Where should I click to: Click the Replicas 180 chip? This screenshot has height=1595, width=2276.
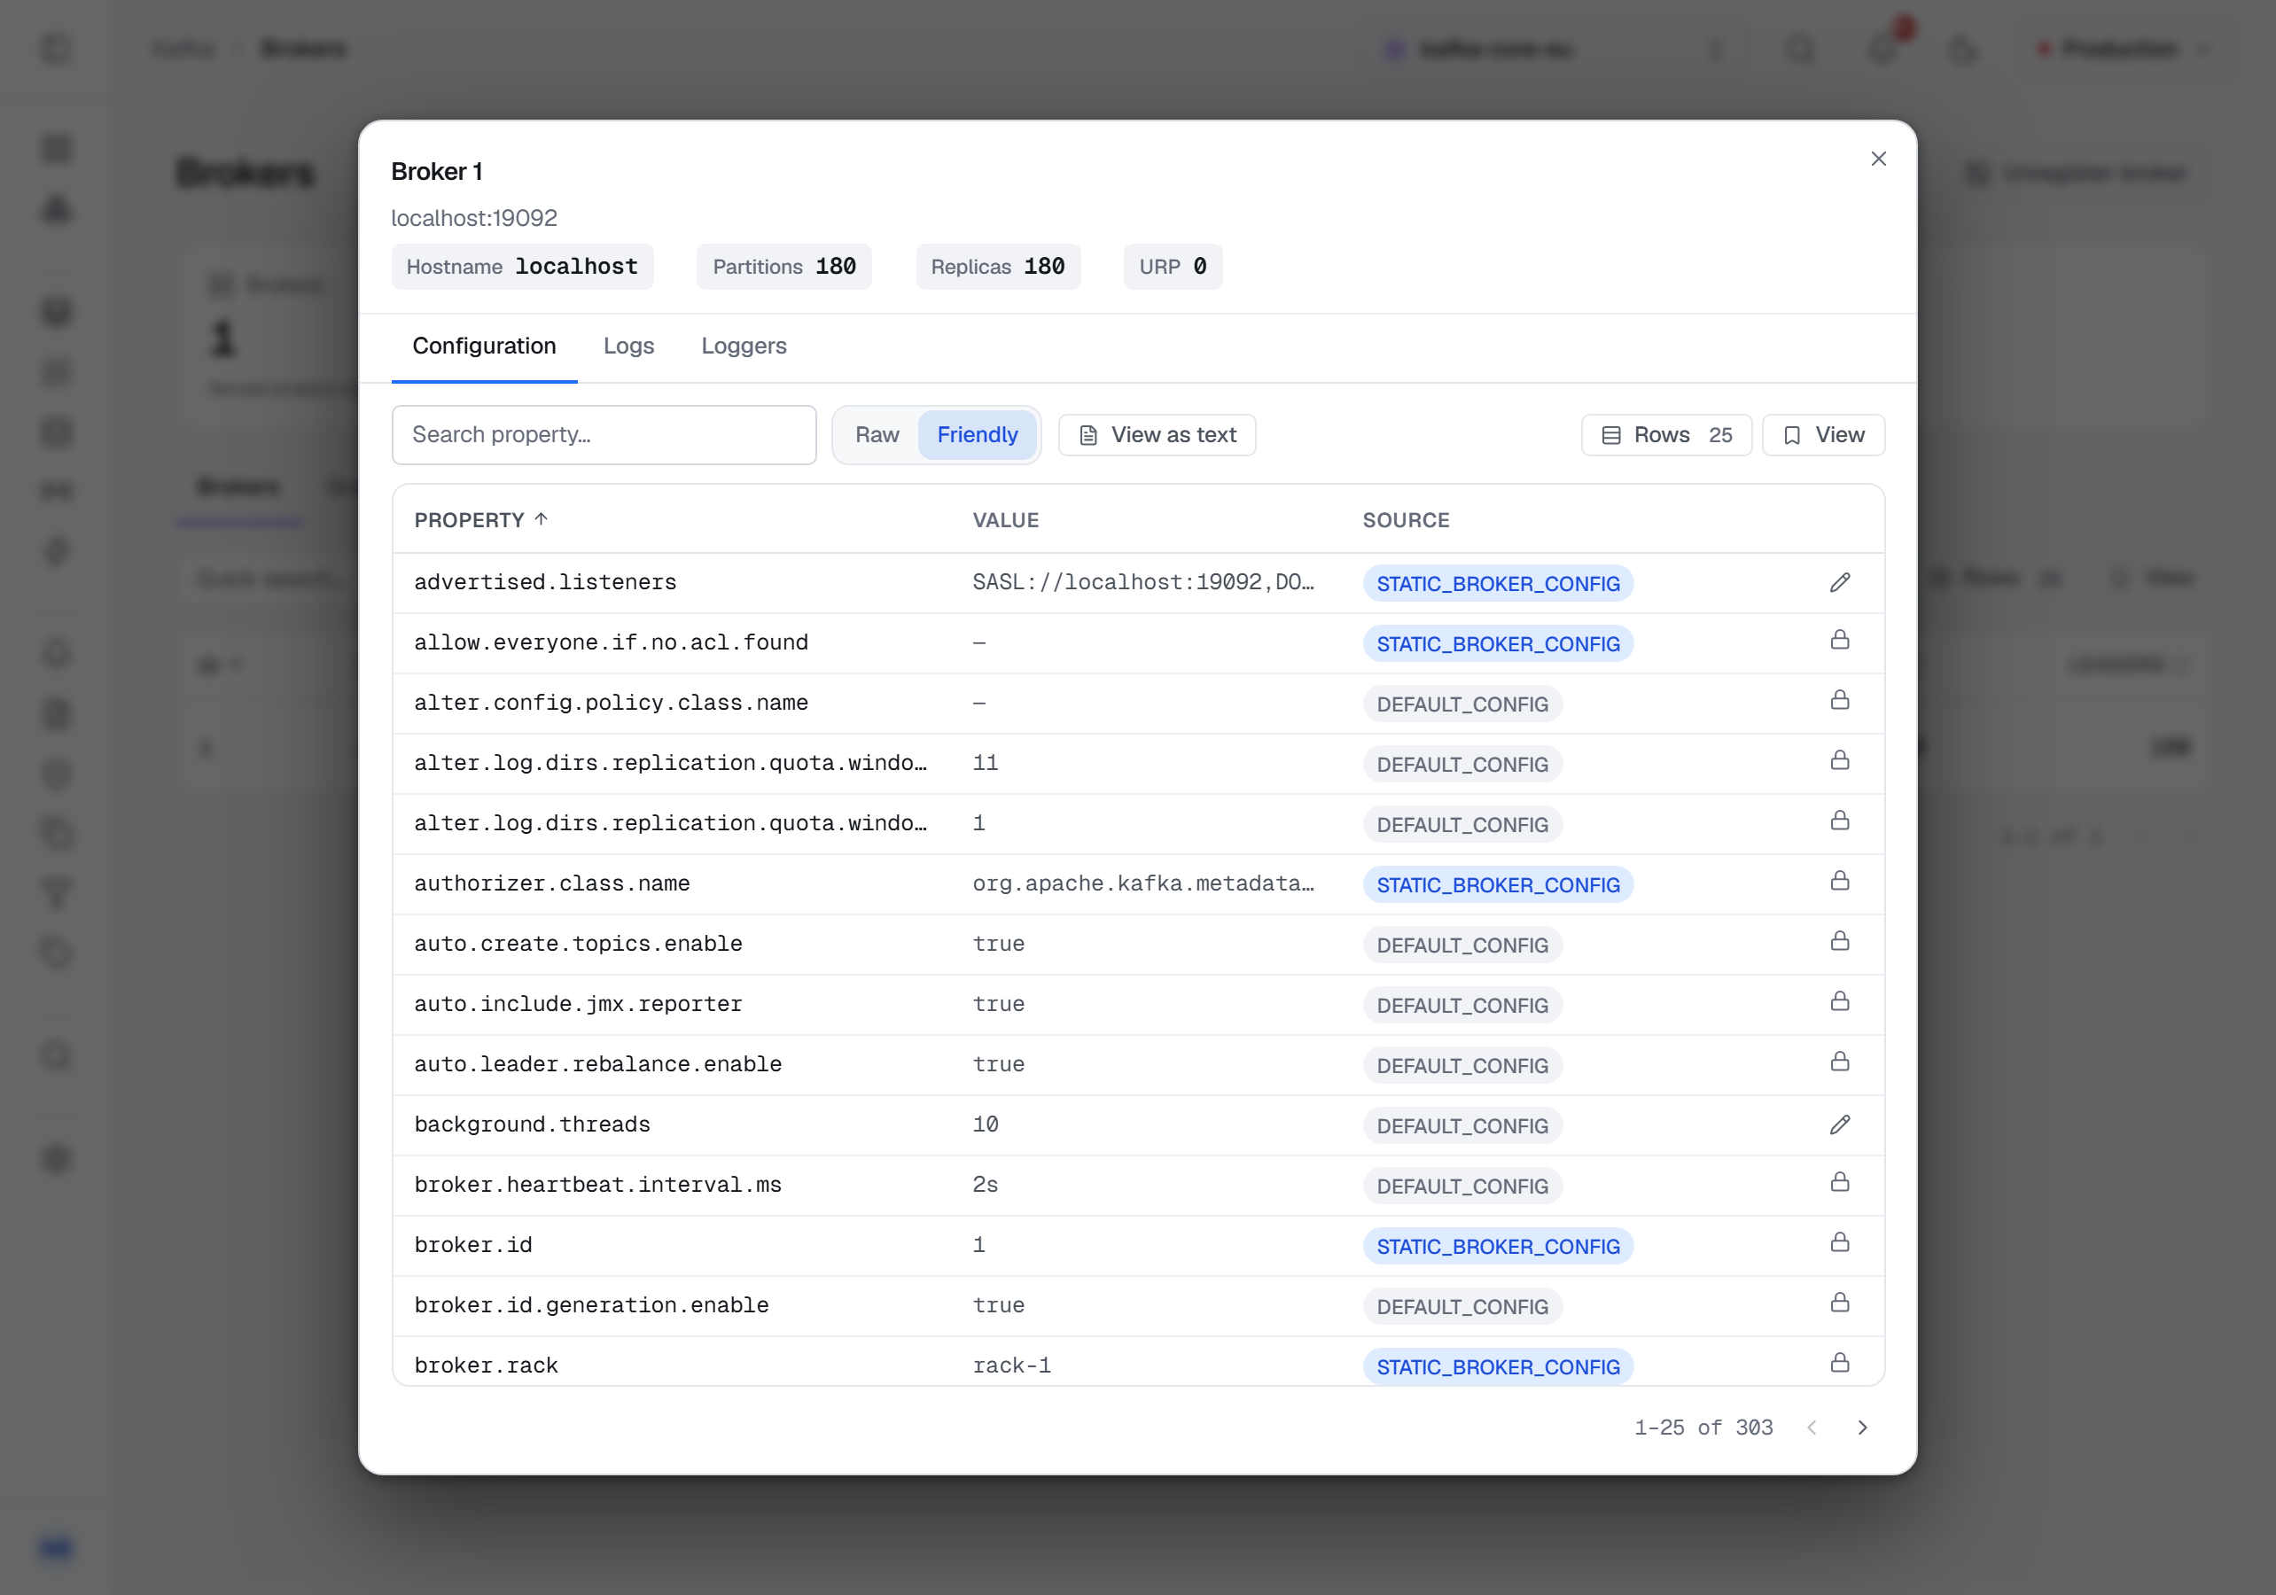coord(997,267)
